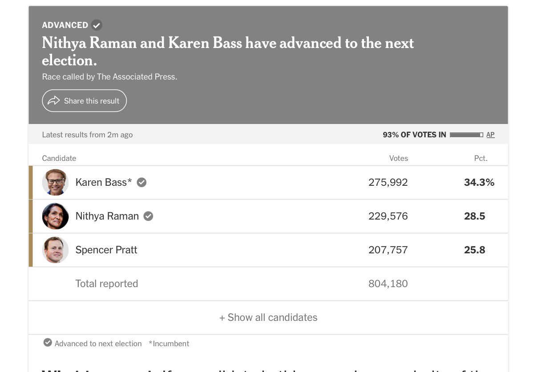Select the Nithya Raman candidate name
534x372 pixels.
[107, 216]
